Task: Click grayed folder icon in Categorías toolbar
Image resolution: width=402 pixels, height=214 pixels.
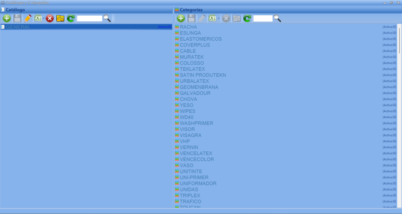Action: 237,18
